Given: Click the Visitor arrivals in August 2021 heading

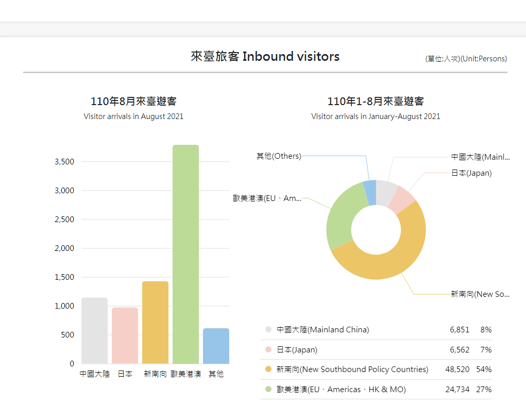Looking at the screenshot, I should (x=133, y=116).
